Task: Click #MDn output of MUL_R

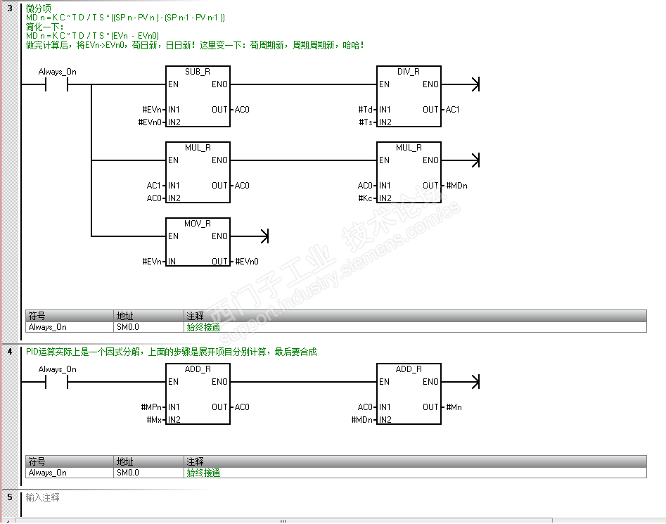Action: coord(456,186)
